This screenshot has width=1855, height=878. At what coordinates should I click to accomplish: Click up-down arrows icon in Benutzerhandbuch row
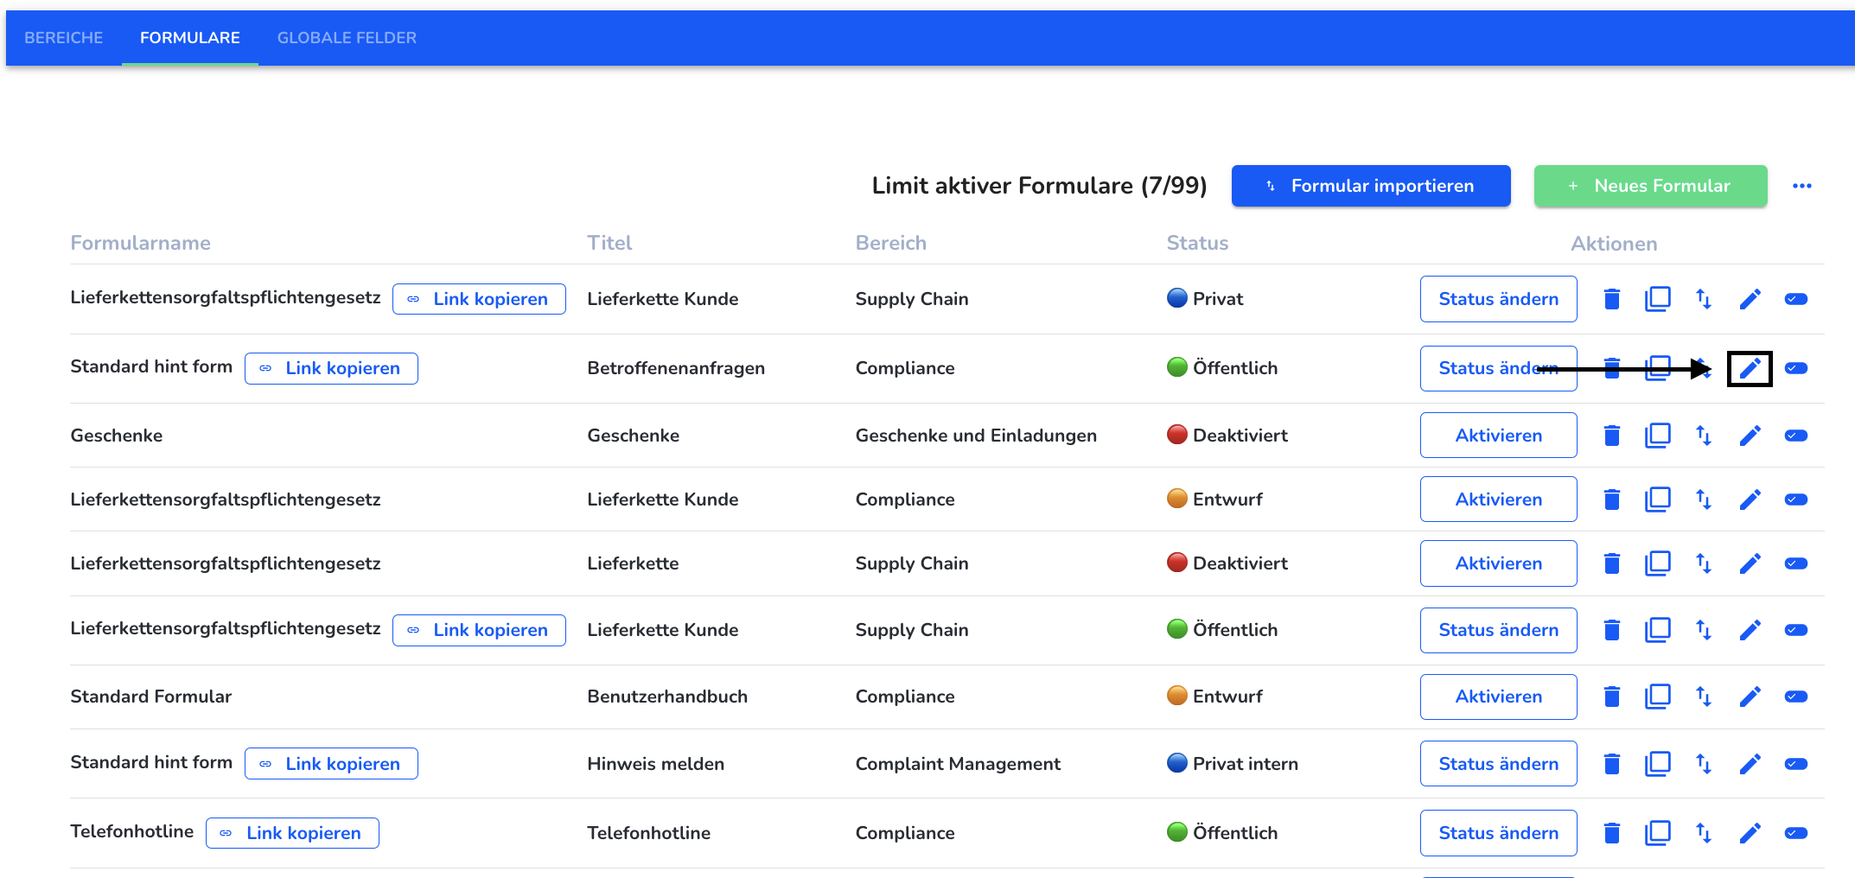click(1703, 697)
